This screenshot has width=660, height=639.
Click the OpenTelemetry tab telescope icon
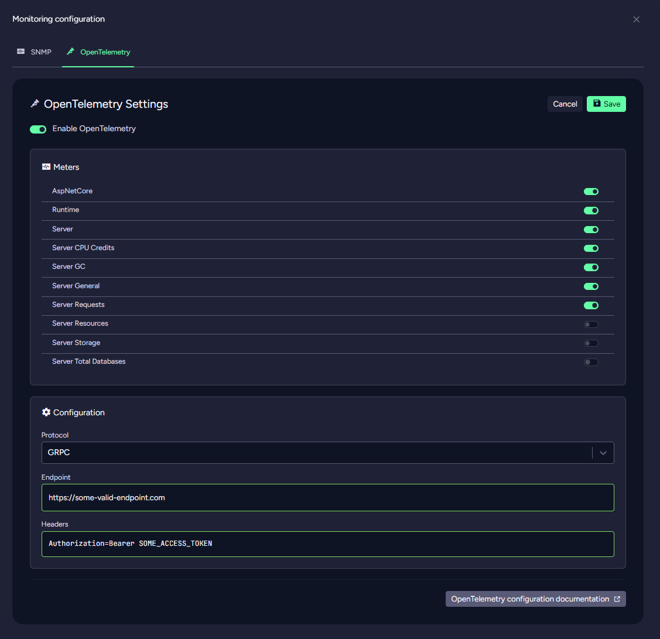tap(71, 52)
